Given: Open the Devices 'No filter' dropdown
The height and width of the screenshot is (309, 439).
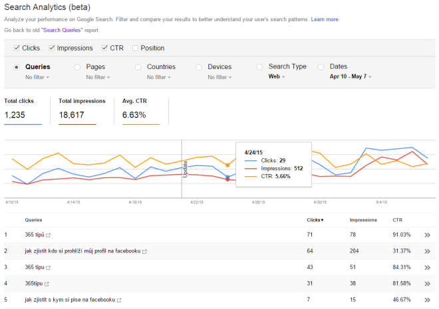Looking at the screenshot, I should tap(219, 77).
